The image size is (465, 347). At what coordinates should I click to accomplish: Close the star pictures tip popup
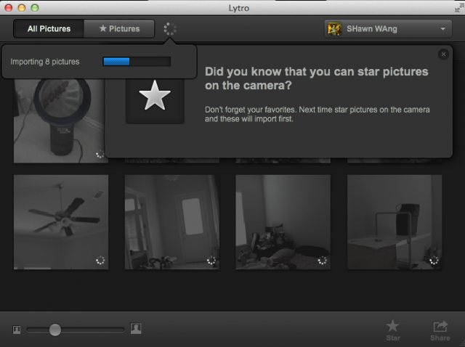[x=443, y=54]
